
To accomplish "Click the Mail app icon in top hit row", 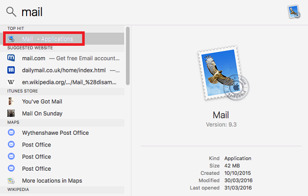I will pos(11,39).
